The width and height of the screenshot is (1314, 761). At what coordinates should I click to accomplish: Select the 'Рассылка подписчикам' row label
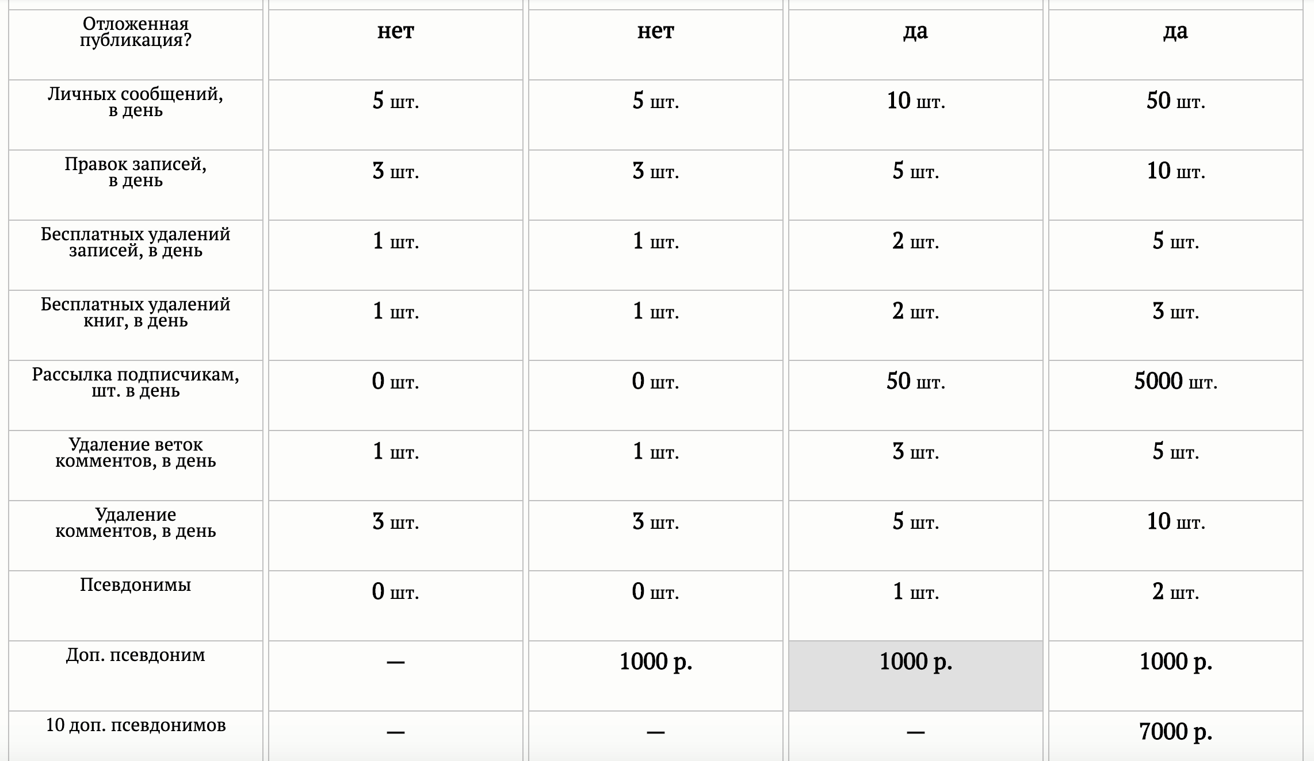tap(136, 383)
